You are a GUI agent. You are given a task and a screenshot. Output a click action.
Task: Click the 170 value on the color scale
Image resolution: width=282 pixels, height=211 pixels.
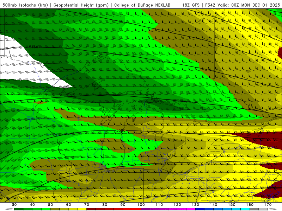click(268, 205)
